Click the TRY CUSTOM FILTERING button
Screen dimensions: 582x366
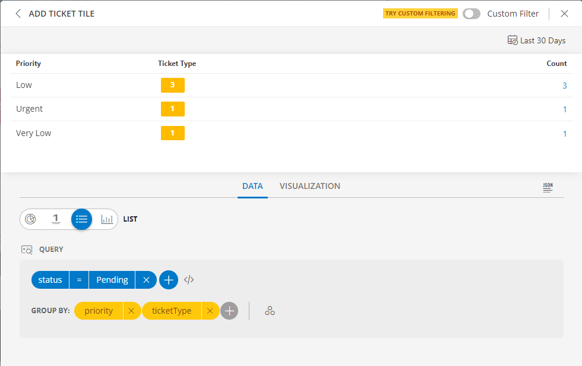(x=420, y=13)
